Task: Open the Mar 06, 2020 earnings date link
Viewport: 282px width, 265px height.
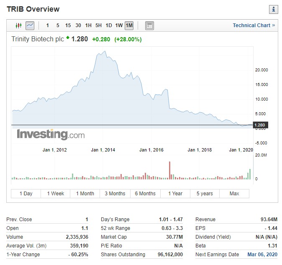Action: [262, 255]
